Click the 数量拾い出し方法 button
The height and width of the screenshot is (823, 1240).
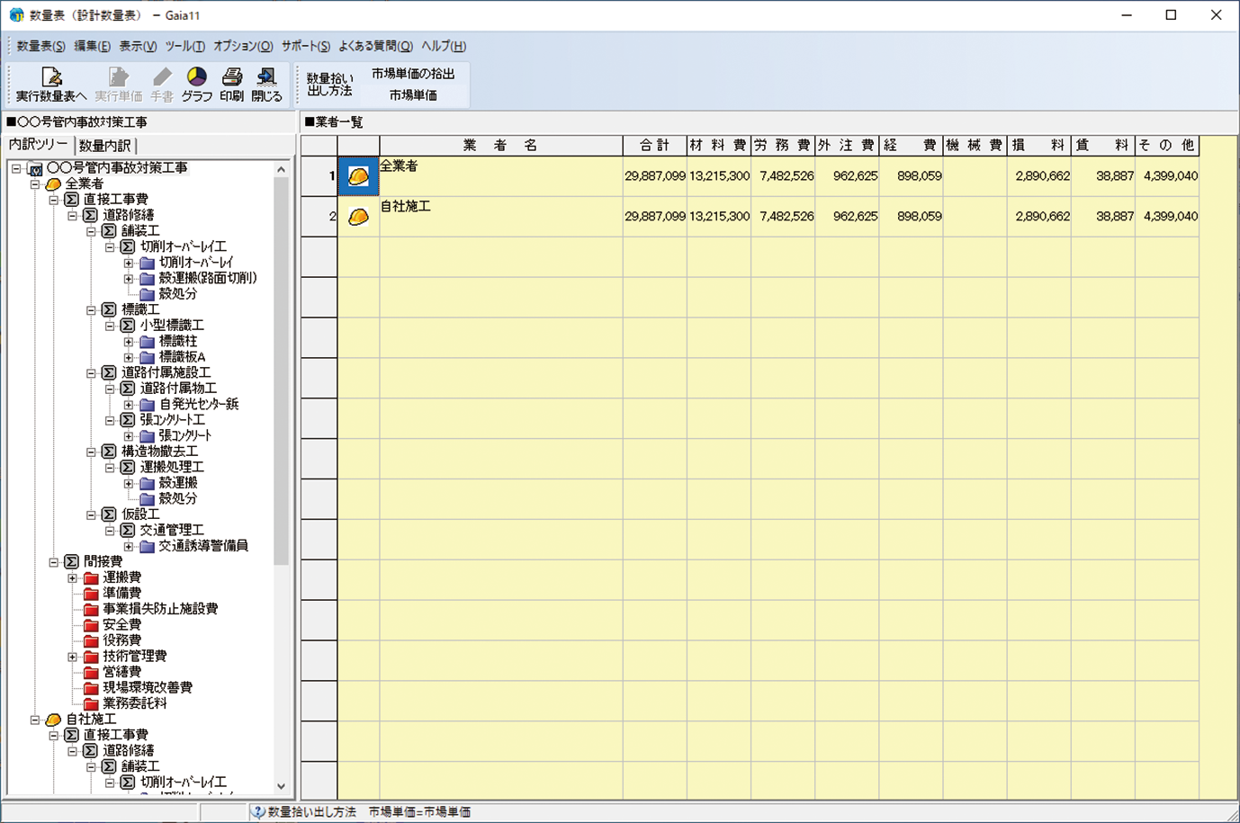[330, 85]
